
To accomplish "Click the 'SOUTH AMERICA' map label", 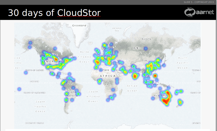I will [x=72, y=94].
